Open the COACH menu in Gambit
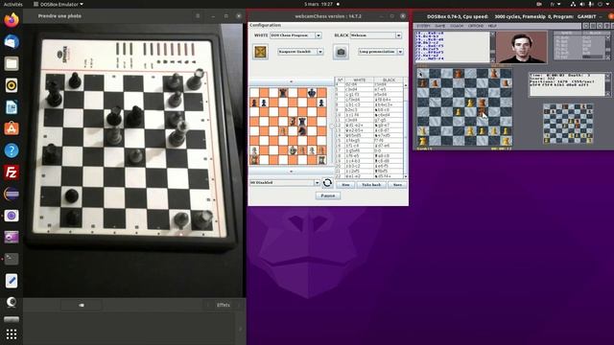The height and width of the screenshot is (345, 614). coord(457,26)
